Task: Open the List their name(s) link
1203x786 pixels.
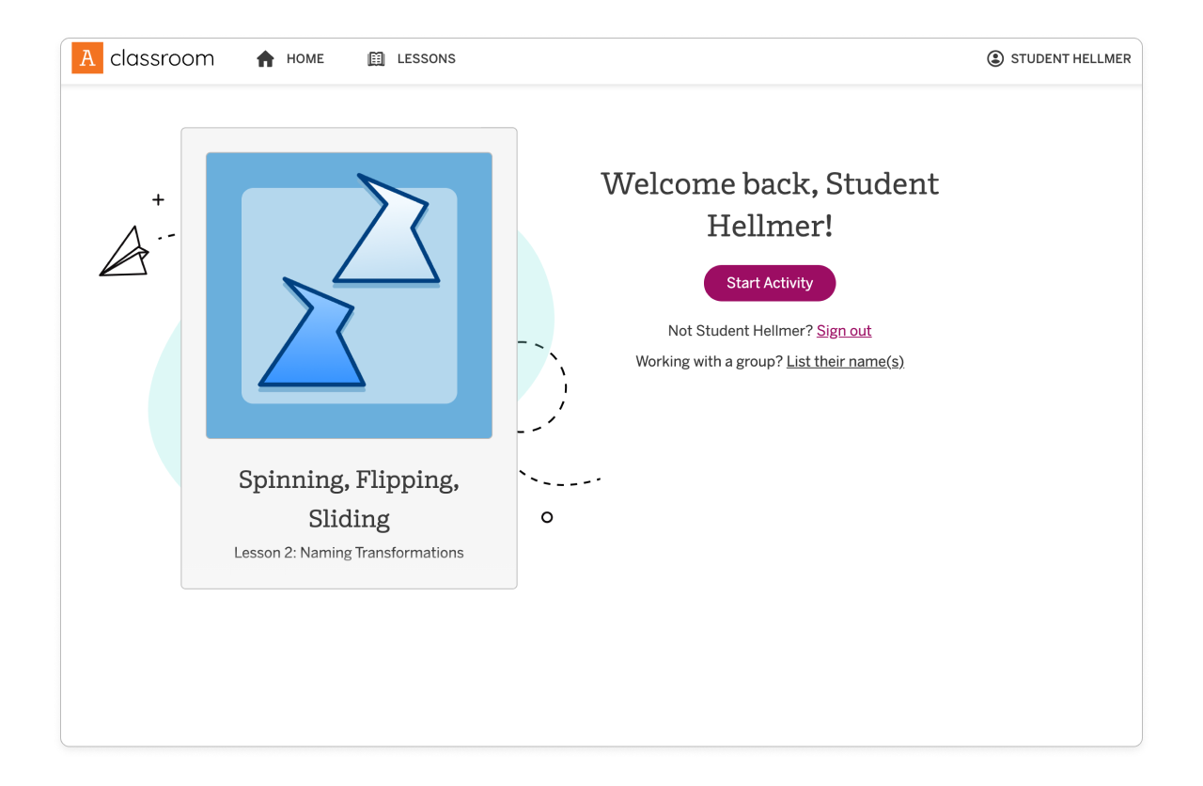Action: 845,361
